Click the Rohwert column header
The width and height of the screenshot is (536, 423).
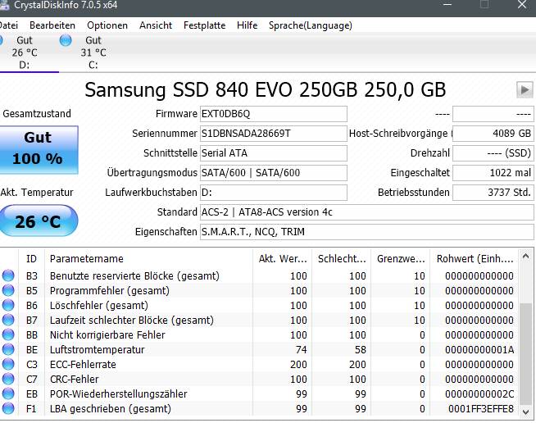pyautogui.click(x=475, y=259)
